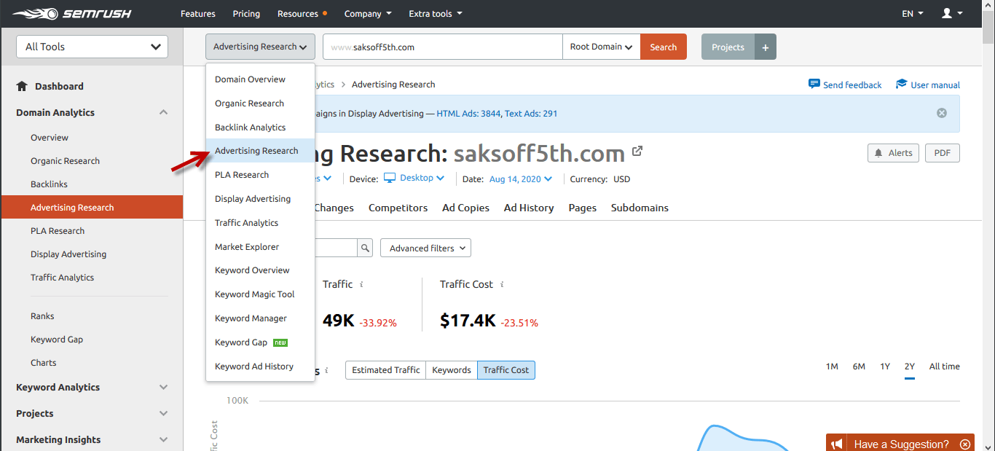
Task: Click the Send feedback icon
Action: [x=814, y=84]
